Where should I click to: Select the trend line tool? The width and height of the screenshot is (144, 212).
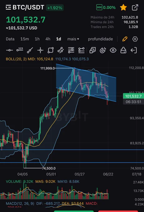[x=30, y=50]
